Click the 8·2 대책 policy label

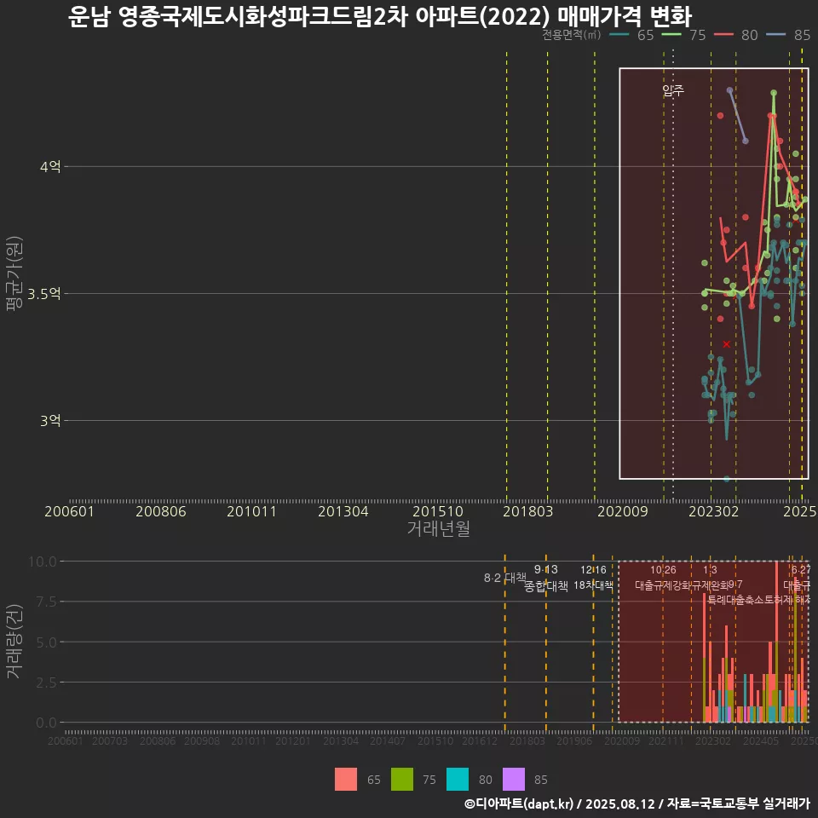505,578
